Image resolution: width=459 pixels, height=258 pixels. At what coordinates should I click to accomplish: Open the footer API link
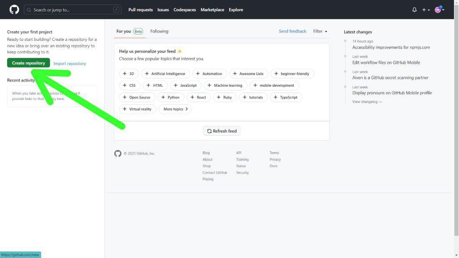point(238,153)
